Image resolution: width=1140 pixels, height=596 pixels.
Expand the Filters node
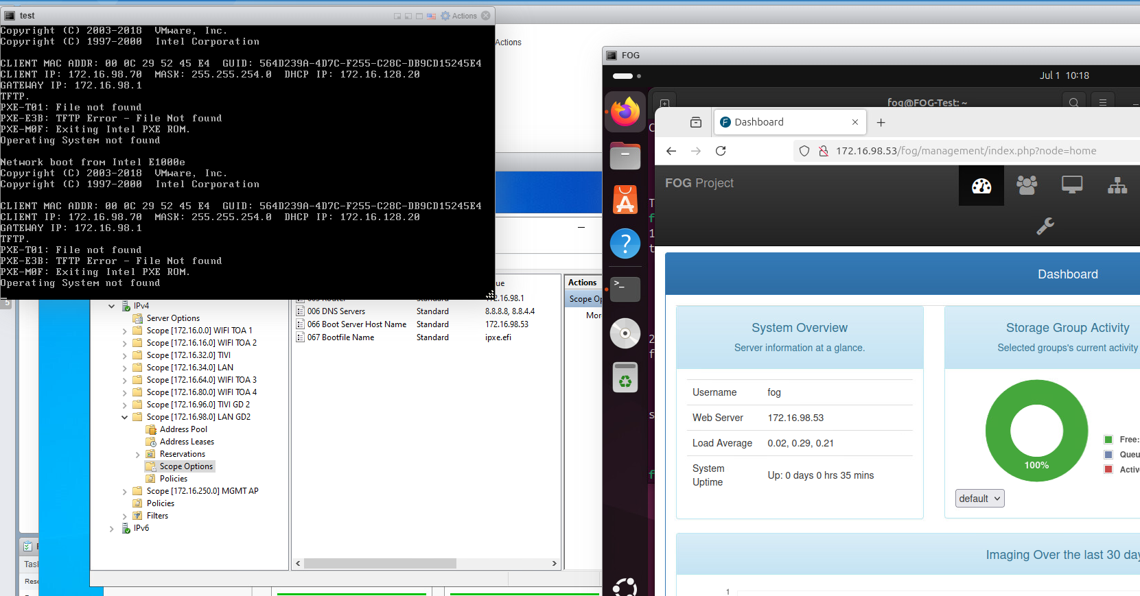[124, 516]
